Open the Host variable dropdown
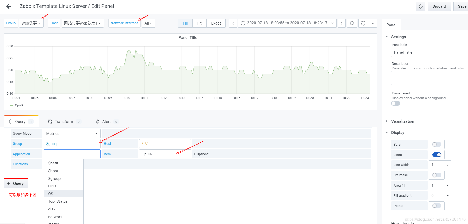Image resolution: width=468 pixels, height=224 pixels. [x=82, y=23]
